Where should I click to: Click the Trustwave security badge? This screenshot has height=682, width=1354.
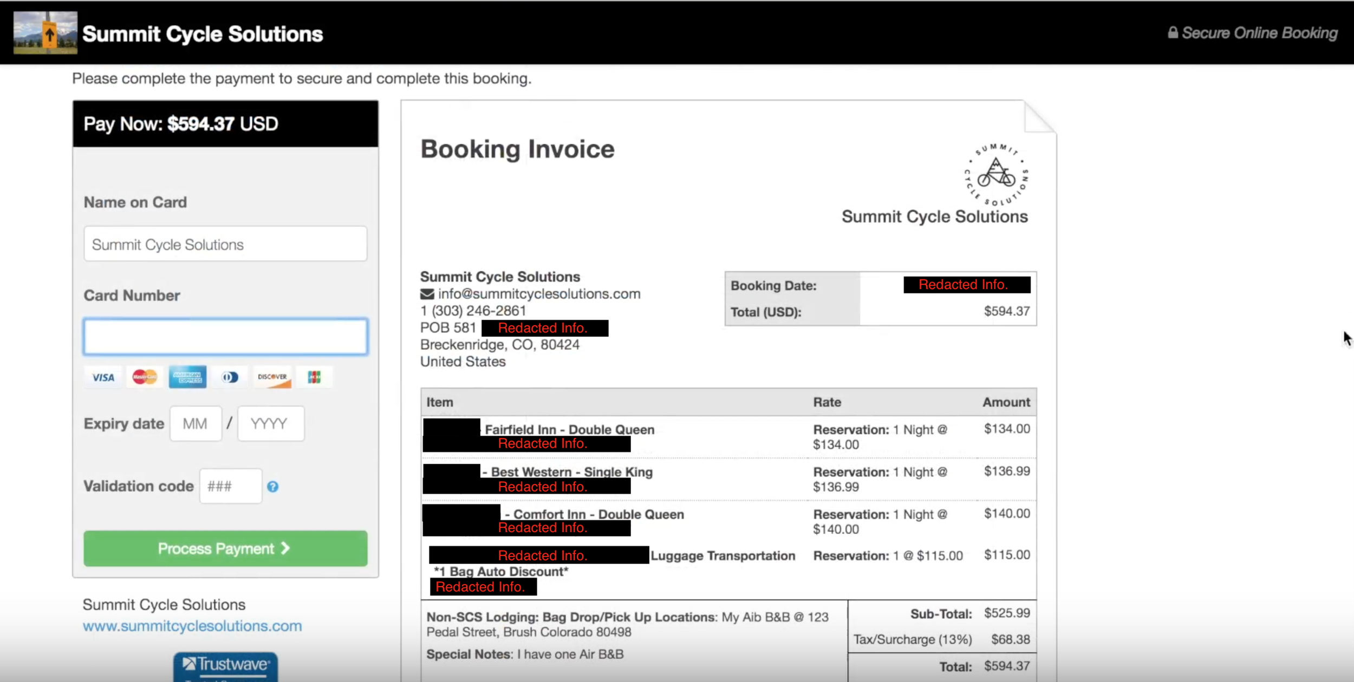click(x=225, y=667)
